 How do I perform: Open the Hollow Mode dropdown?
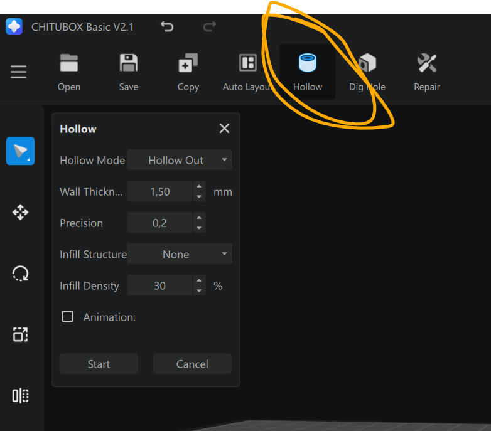point(180,160)
